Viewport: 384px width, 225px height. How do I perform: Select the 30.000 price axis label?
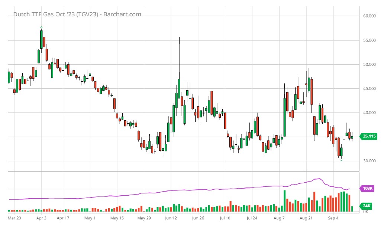(369, 161)
